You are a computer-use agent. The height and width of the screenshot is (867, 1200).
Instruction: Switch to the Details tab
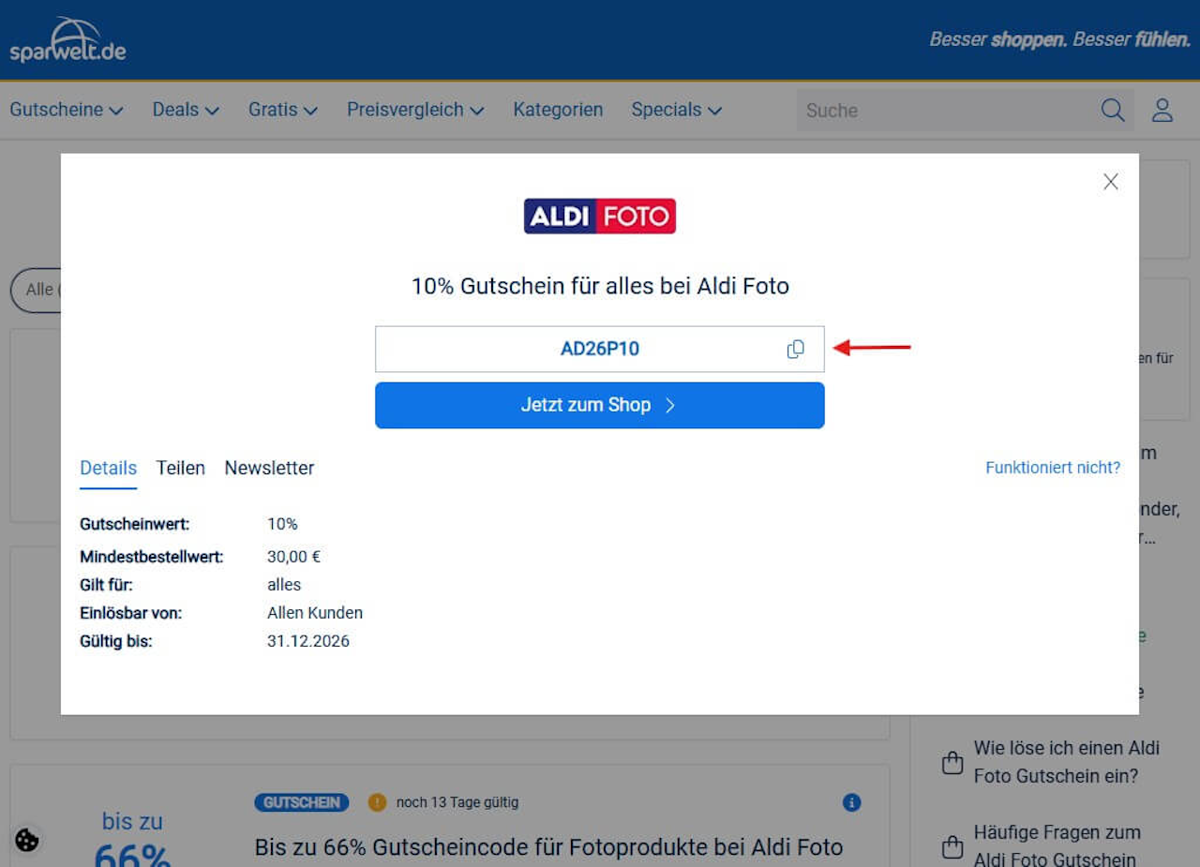[x=108, y=468]
